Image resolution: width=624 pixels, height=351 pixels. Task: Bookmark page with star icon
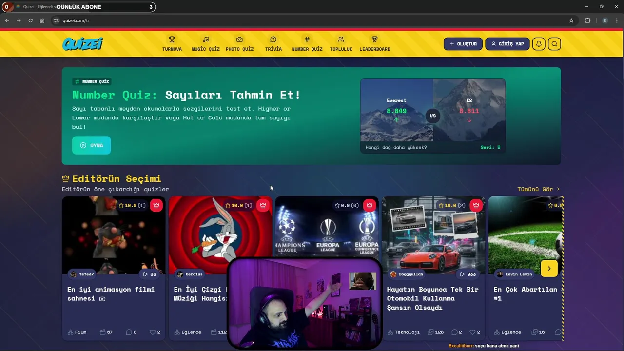click(x=571, y=20)
